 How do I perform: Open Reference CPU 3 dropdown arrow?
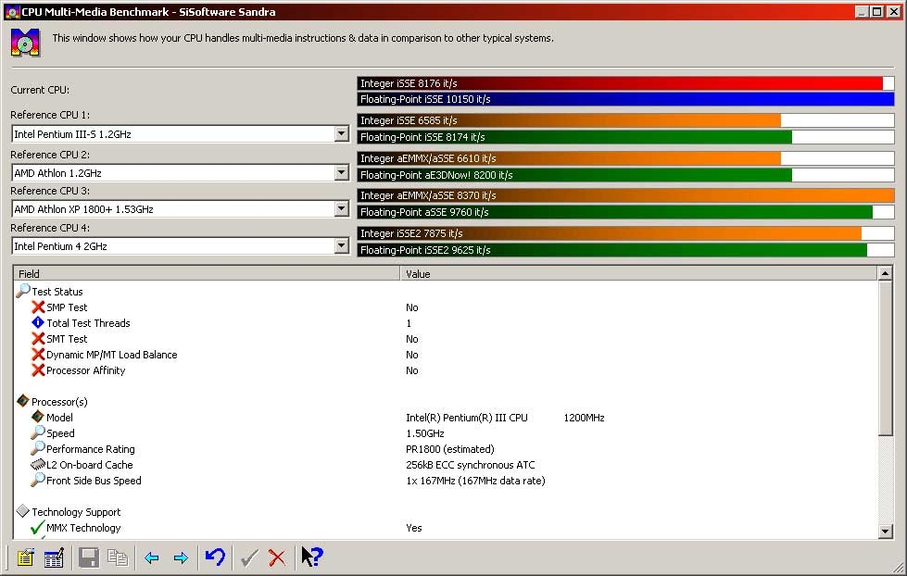click(341, 208)
